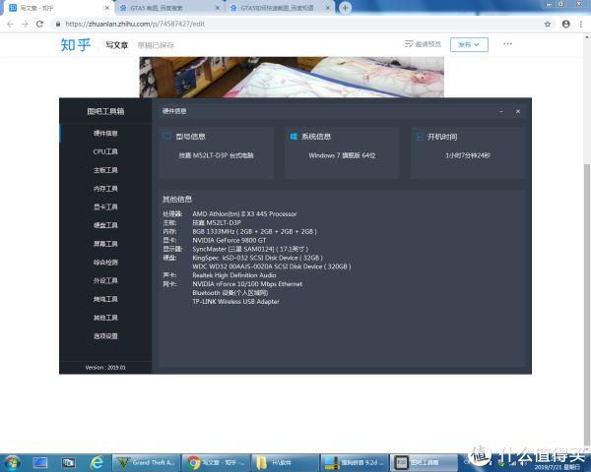Switch to the GTA5如何快速截图 百度知道 tab
The height and width of the screenshot is (472, 591).
(x=279, y=8)
